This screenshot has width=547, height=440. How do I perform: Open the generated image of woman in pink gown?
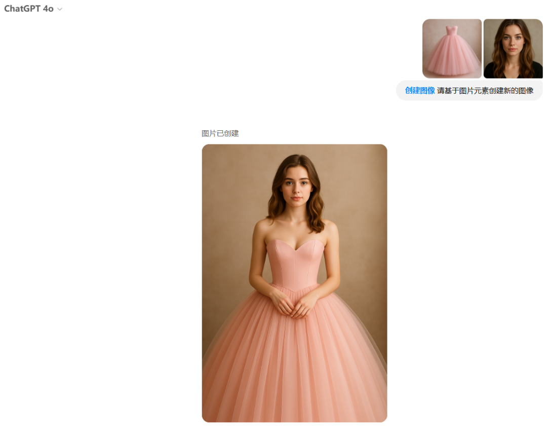tap(294, 283)
